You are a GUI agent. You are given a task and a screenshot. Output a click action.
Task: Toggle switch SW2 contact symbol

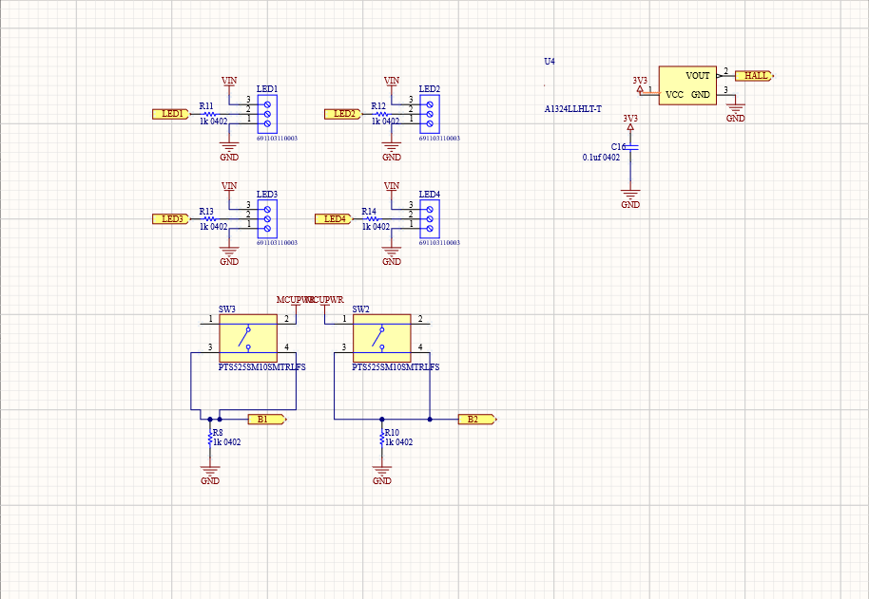(x=380, y=338)
